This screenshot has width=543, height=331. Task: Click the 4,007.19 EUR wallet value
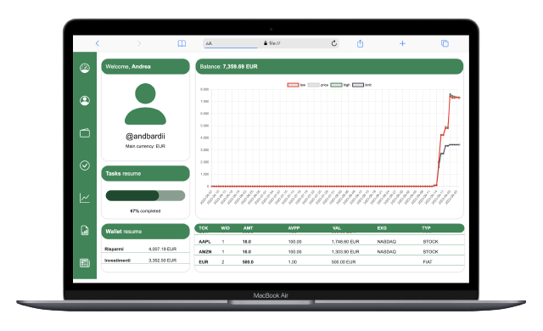tap(162, 249)
